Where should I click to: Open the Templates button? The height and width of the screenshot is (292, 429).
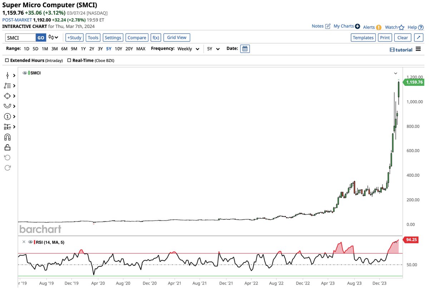tap(363, 38)
